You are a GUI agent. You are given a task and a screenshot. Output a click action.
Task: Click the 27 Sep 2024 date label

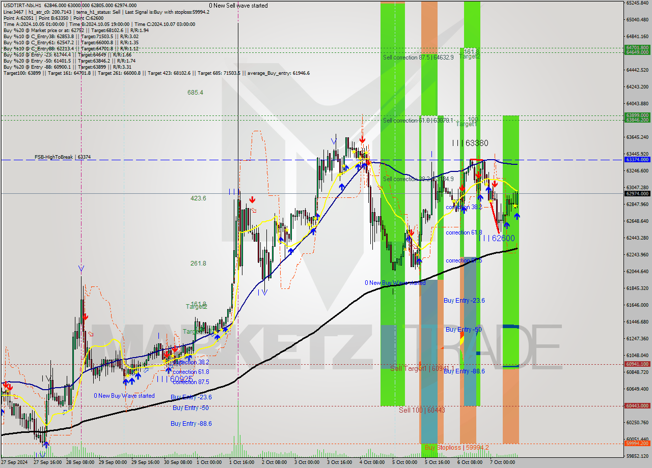(x=14, y=462)
